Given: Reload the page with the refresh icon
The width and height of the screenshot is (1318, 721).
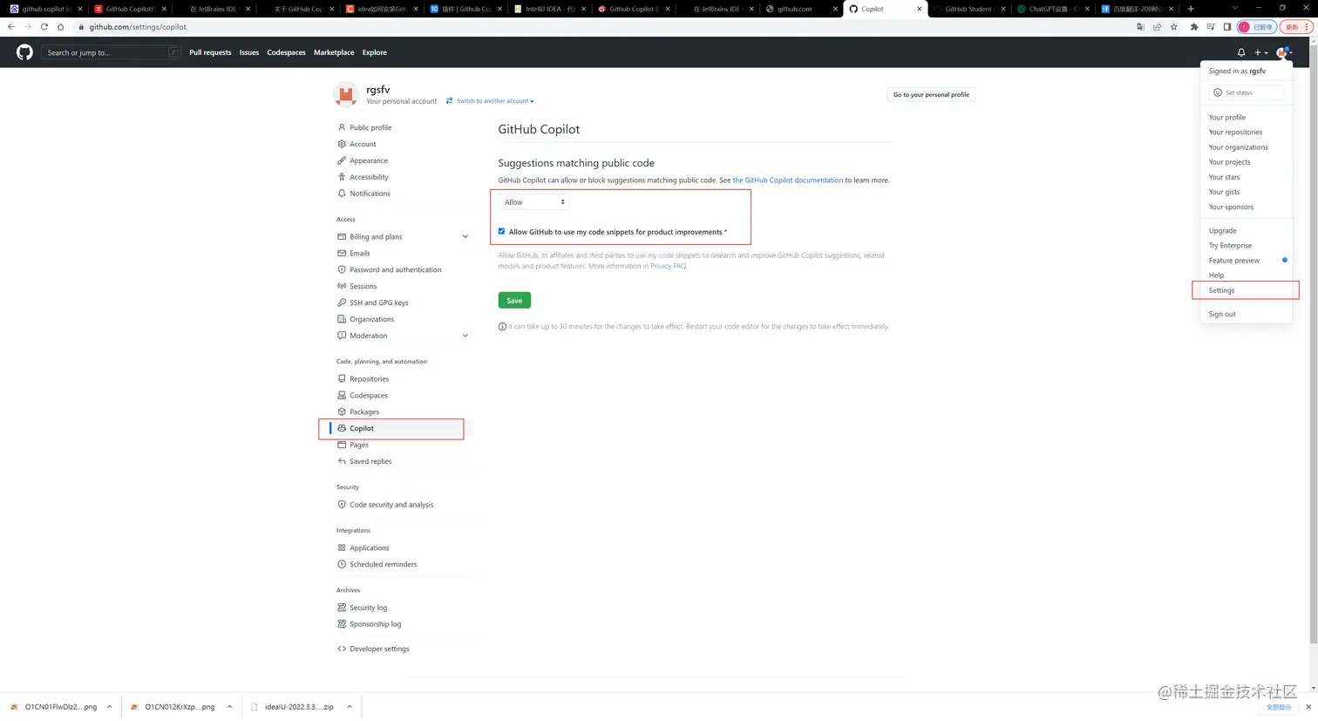Looking at the screenshot, I should tap(44, 27).
